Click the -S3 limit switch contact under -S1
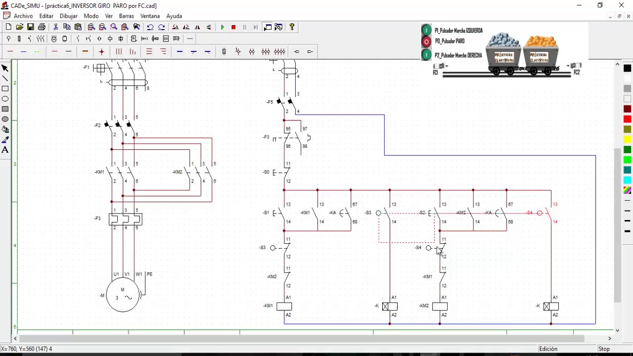 pos(280,248)
